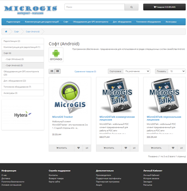Click the search magnifier button

tap(131, 7)
